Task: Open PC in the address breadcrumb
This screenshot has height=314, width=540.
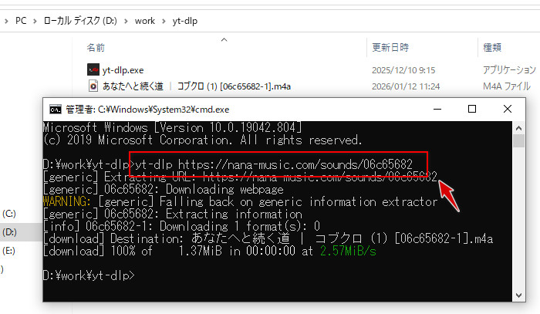Action: coord(21,21)
